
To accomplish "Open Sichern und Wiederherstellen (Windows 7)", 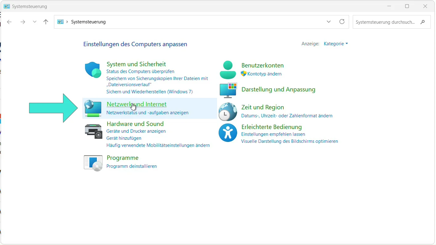I will click(150, 92).
